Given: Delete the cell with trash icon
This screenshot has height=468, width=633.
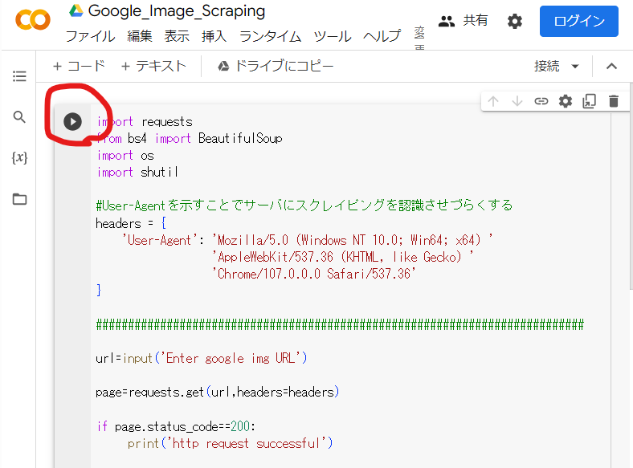Looking at the screenshot, I should pyautogui.click(x=614, y=101).
